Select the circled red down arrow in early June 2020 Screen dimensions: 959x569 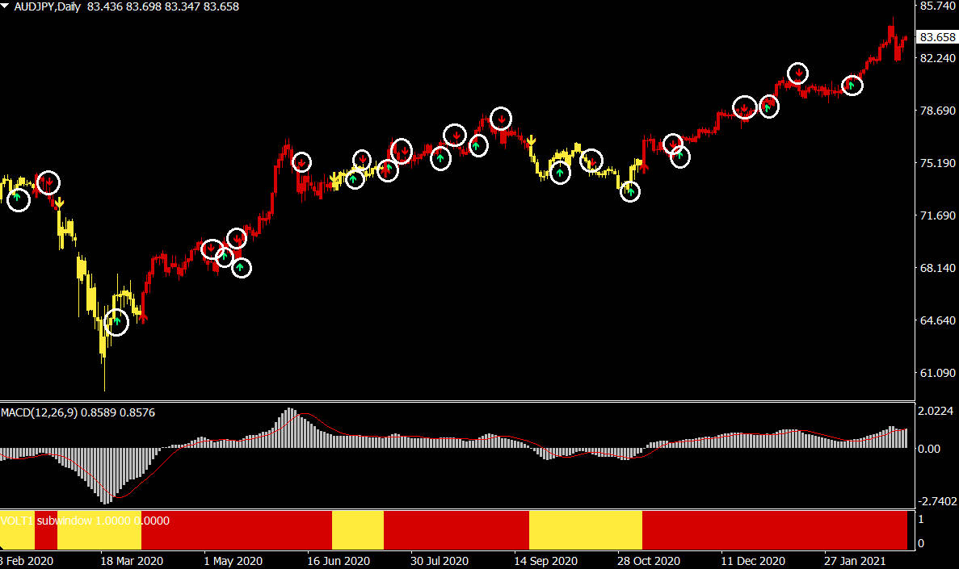(x=301, y=162)
